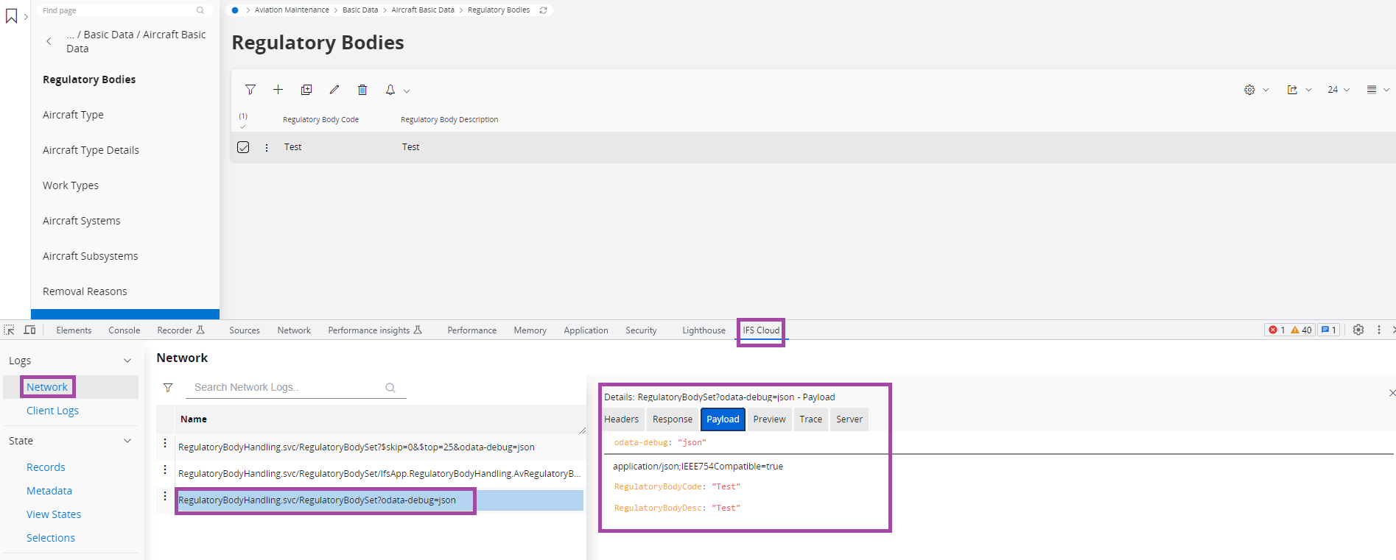Image resolution: width=1396 pixels, height=560 pixels.
Task: Delete the selected record using the trash icon
Action: [362, 90]
